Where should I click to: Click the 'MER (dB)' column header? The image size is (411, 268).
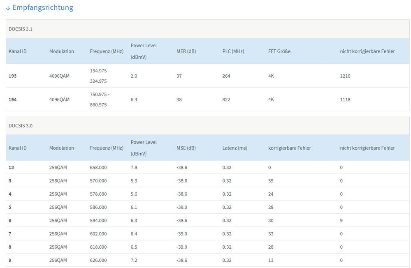tap(186, 51)
